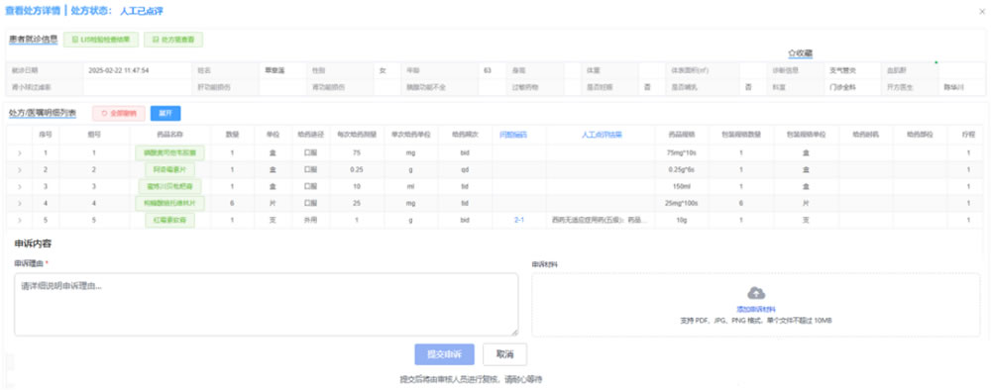Viewport: 991px width, 390px height.
Task: Click the 添加申诉材料 add materials link
Action: [756, 309]
